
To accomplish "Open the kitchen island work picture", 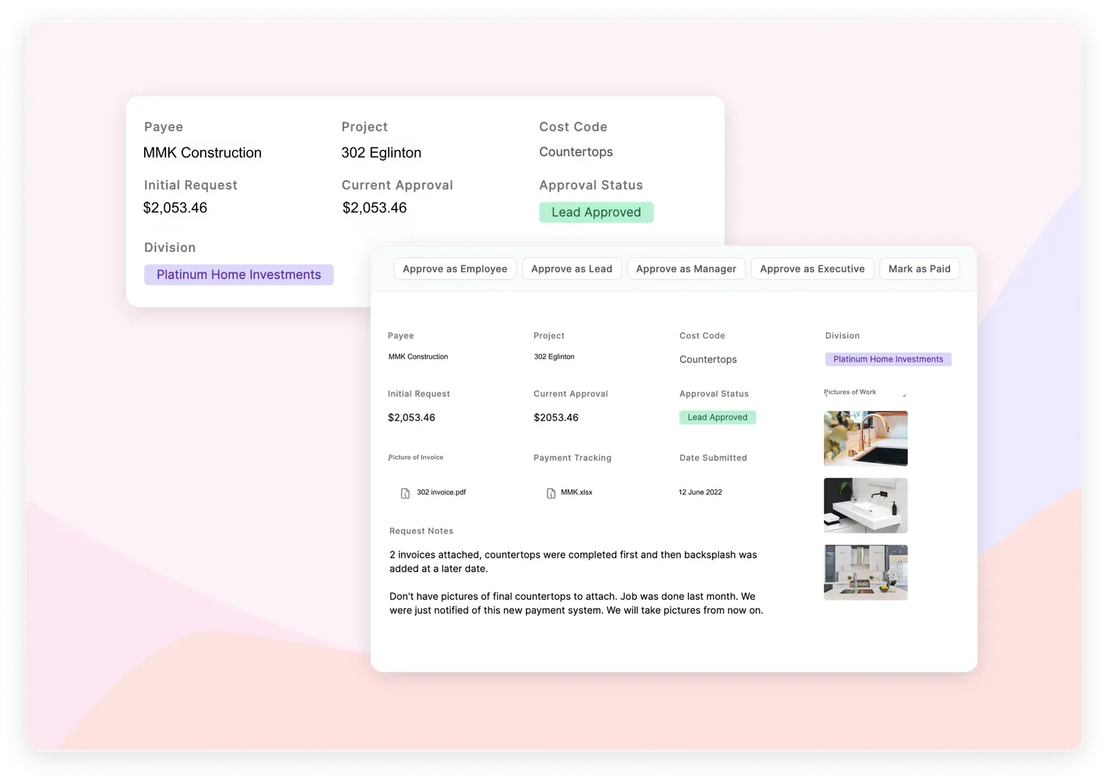I will (866, 572).
